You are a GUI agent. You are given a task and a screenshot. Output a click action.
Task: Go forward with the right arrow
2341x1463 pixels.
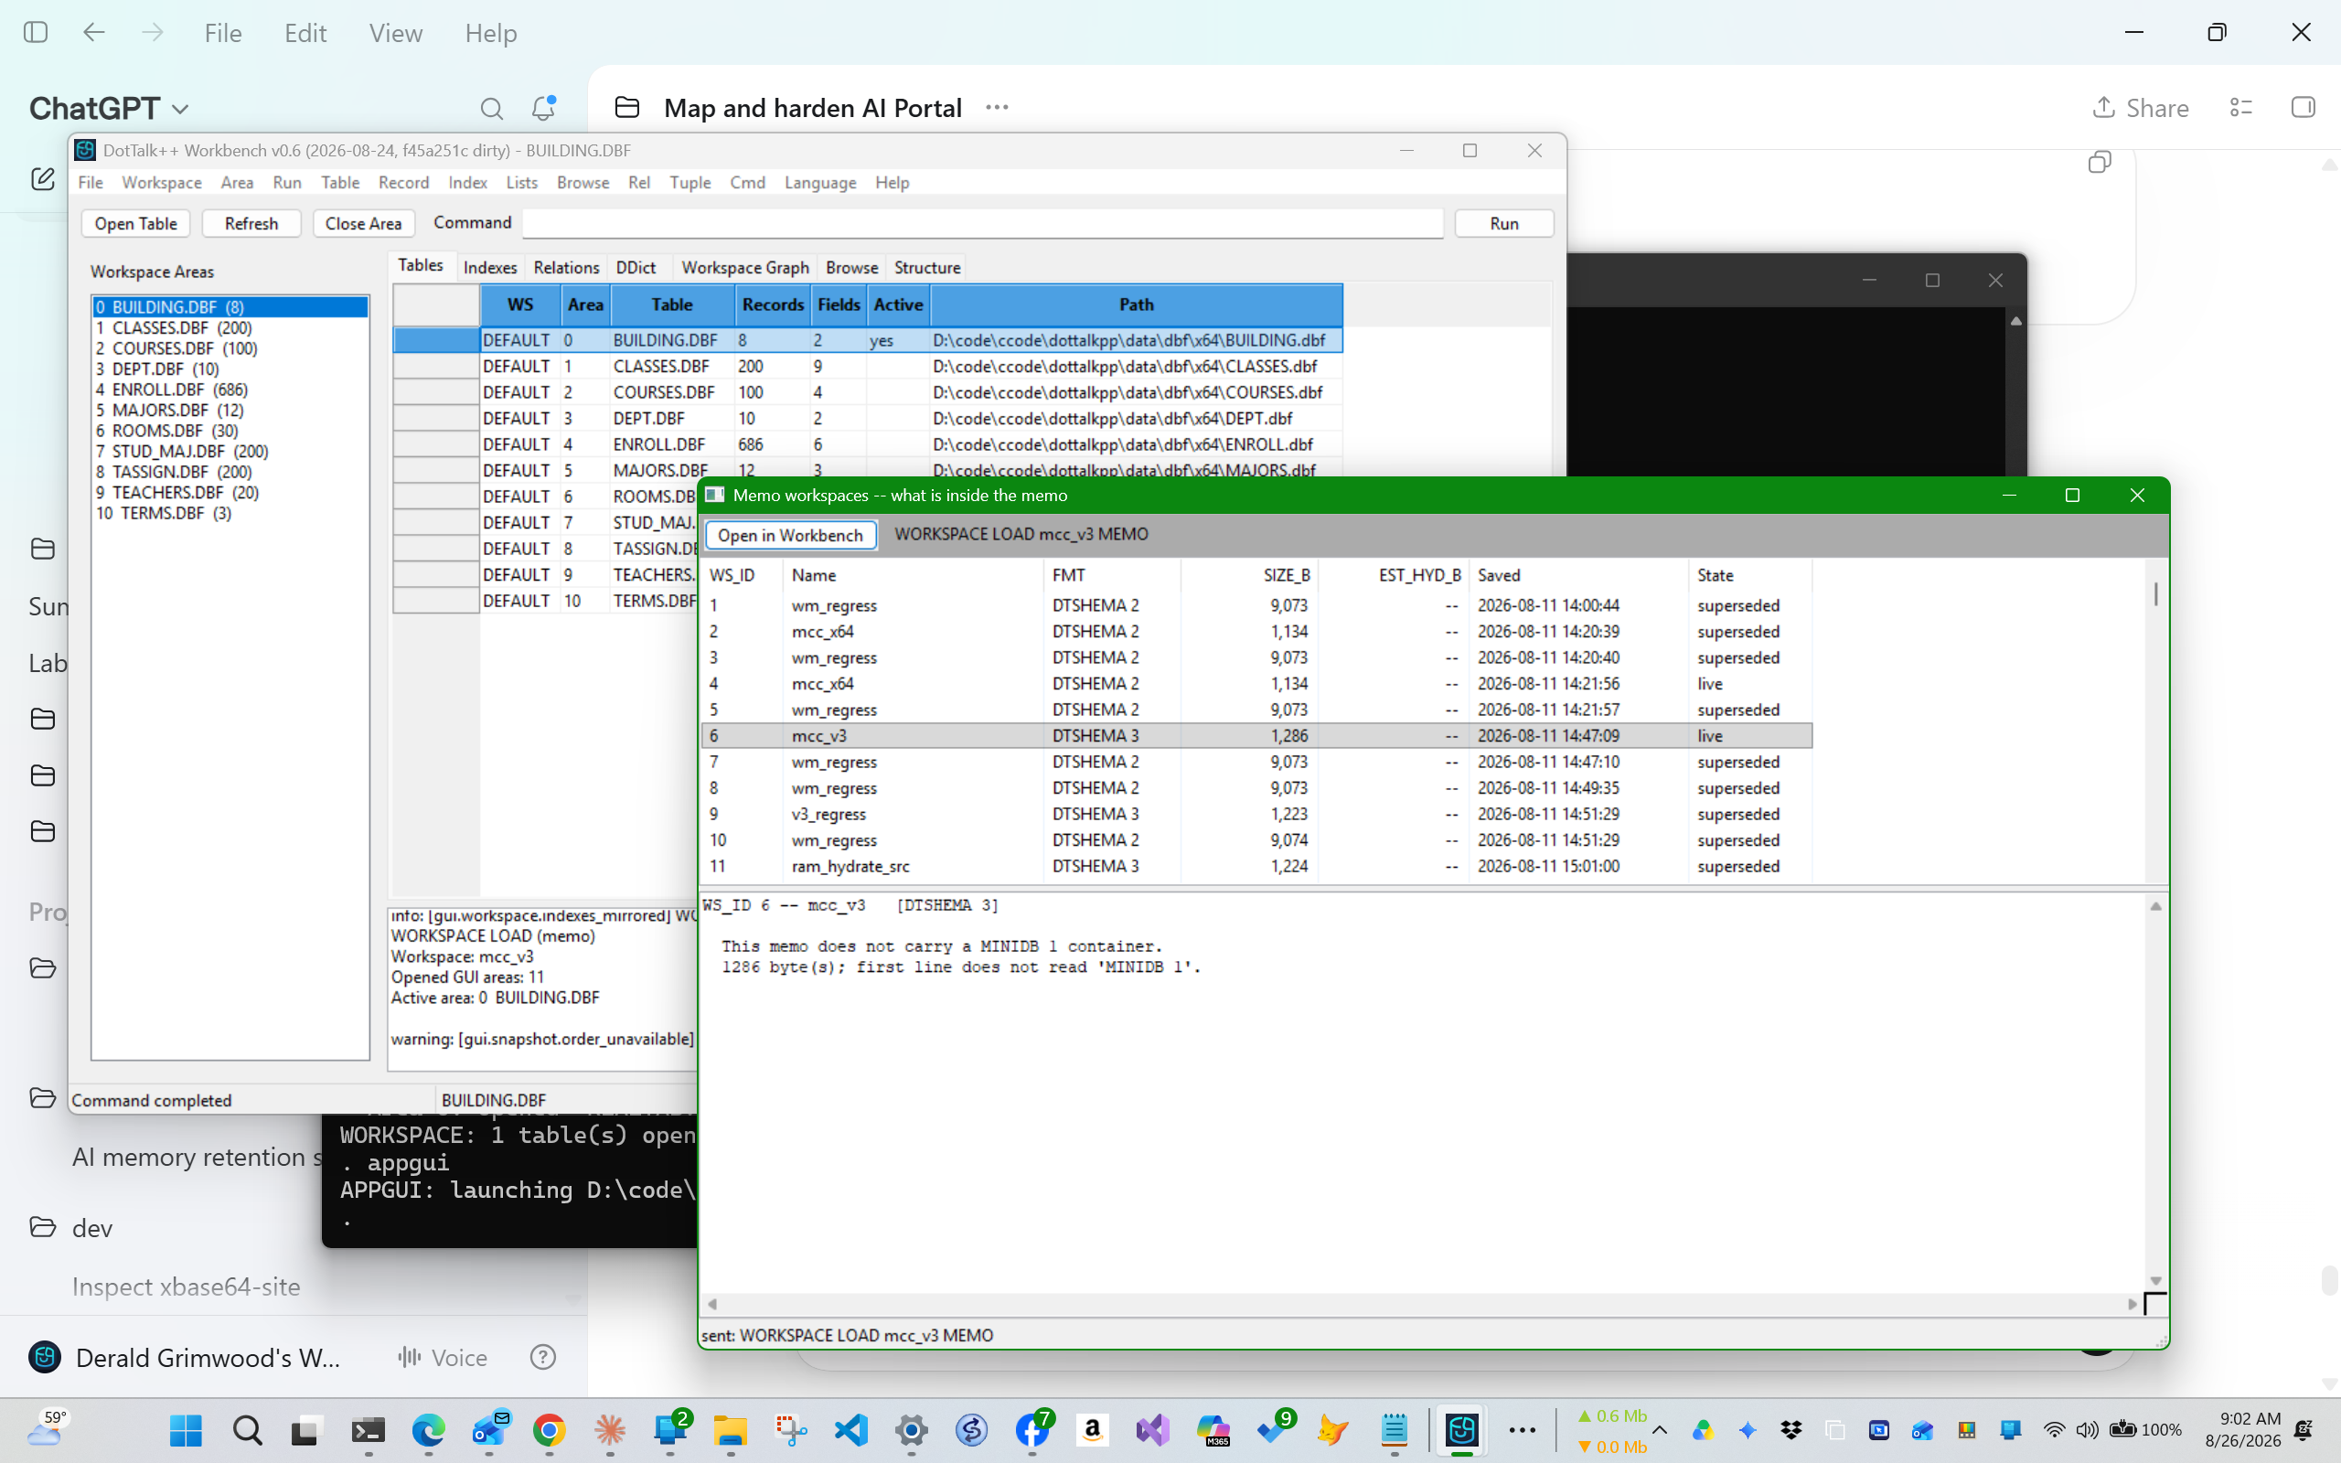point(153,32)
